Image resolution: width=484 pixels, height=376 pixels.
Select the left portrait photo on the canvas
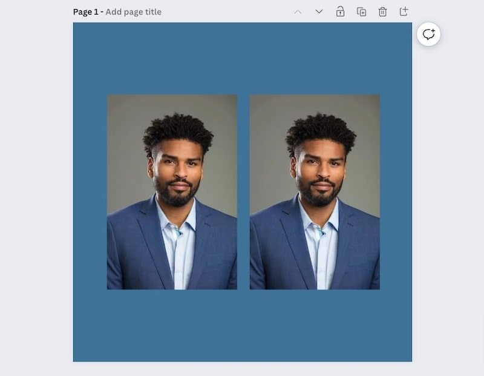pos(172,192)
